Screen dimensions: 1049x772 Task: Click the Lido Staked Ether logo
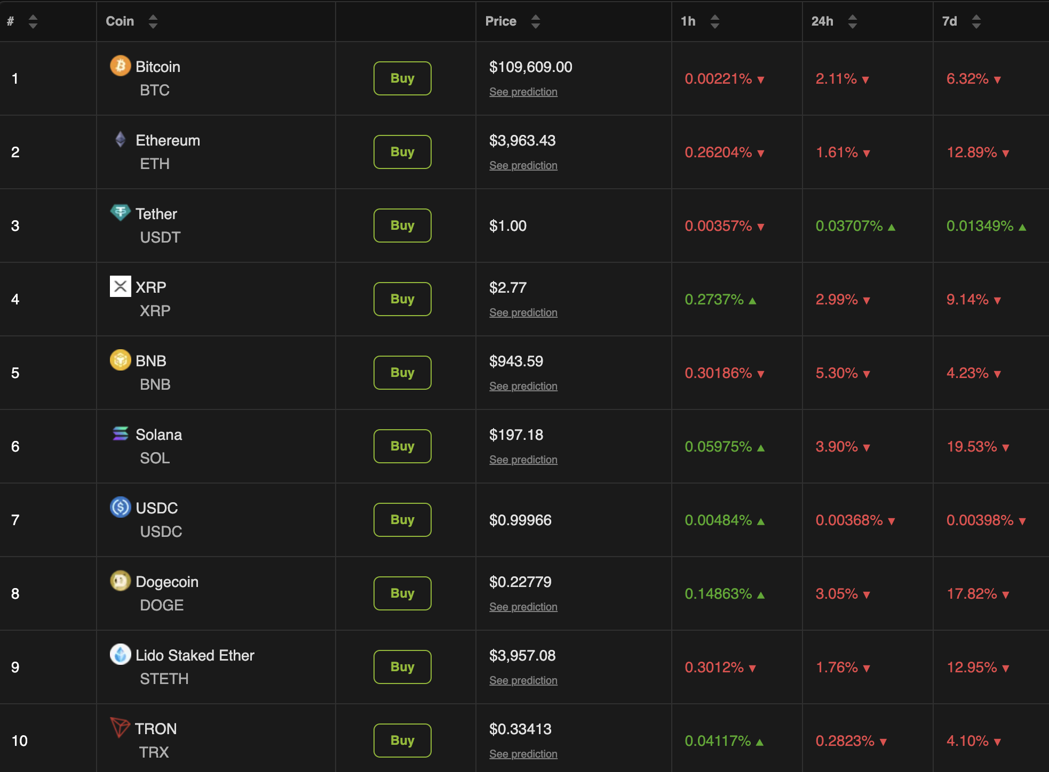(121, 655)
